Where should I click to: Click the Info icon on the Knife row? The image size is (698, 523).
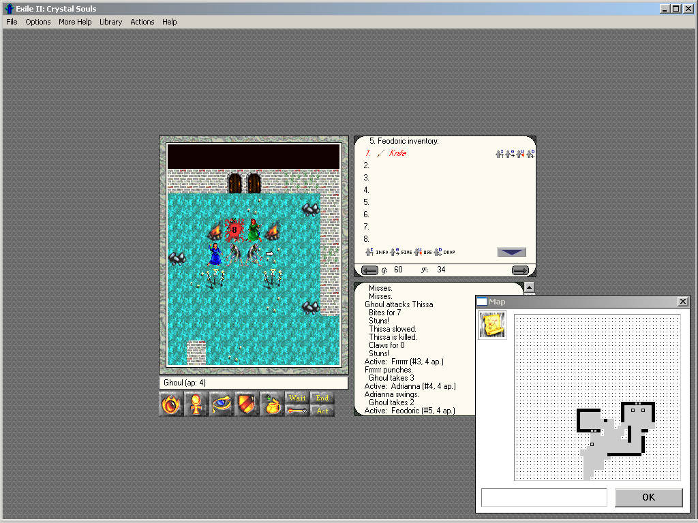(500, 154)
